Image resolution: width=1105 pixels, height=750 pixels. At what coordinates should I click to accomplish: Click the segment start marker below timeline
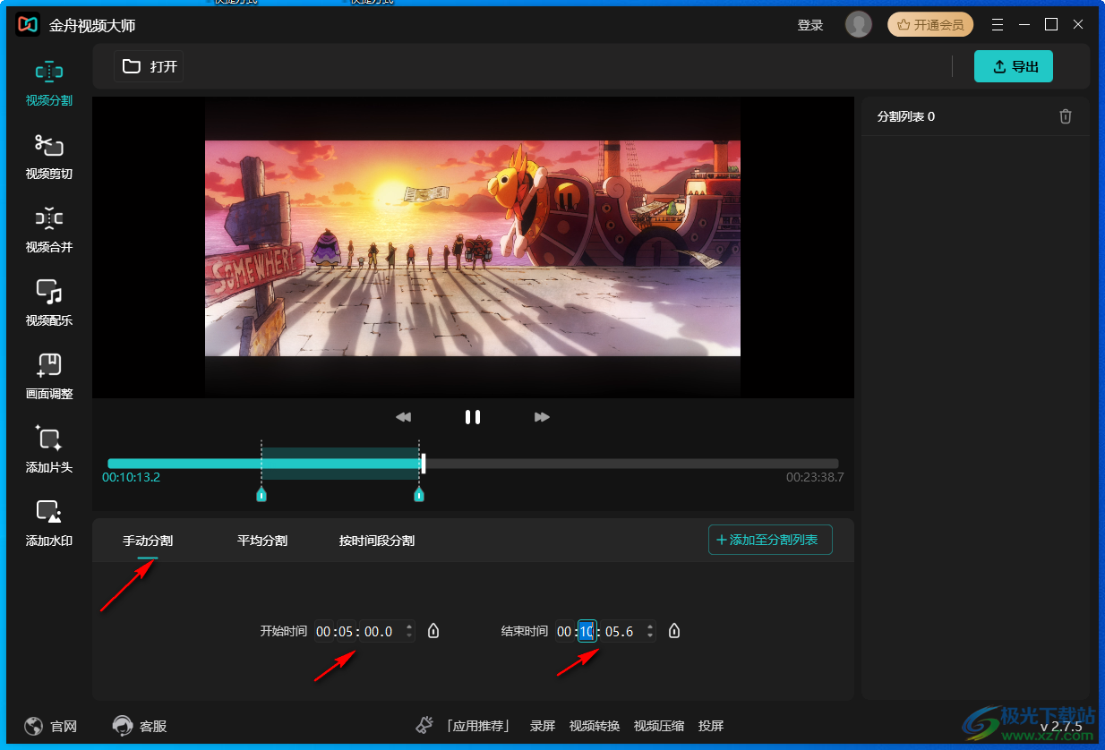click(261, 495)
